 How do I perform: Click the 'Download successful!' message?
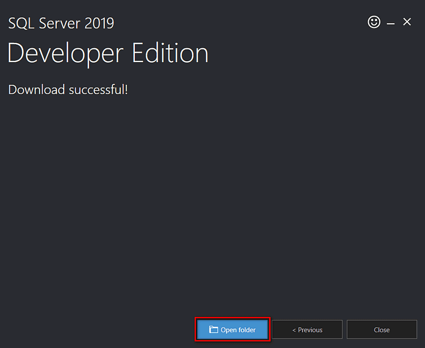click(68, 89)
